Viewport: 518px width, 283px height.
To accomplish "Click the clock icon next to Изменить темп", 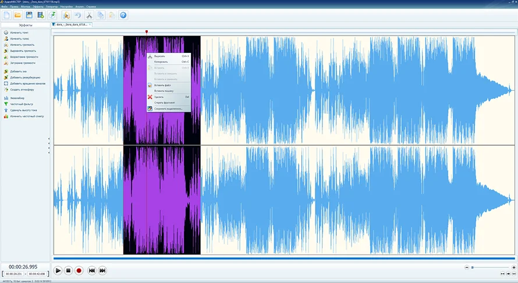I will click(x=6, y=33).
